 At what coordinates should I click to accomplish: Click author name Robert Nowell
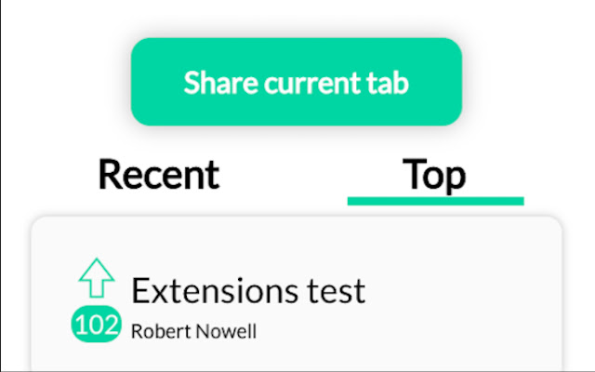tap(193, 331)
